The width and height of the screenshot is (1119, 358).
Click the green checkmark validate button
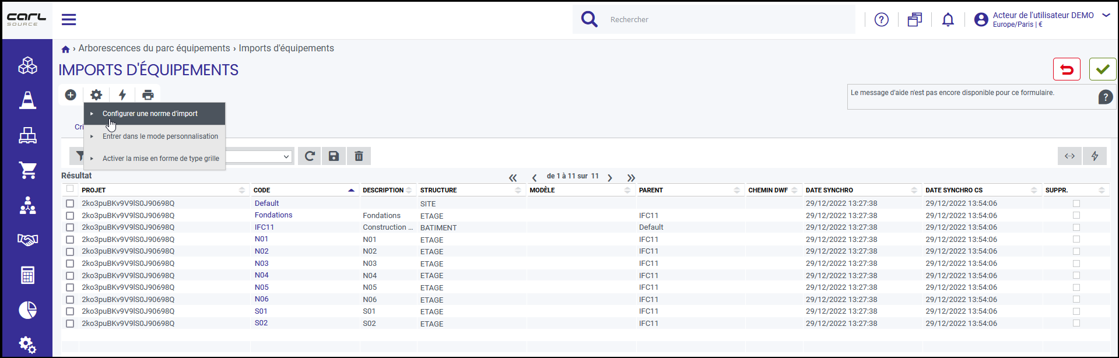point(1102,69)
